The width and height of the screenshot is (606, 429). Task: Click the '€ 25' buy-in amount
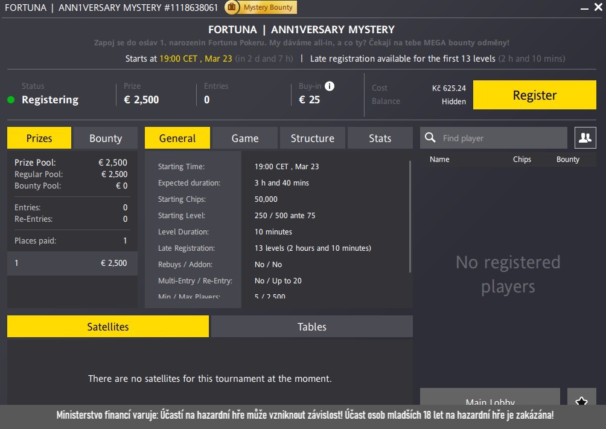[x=309, y=100]
